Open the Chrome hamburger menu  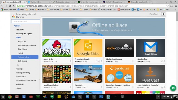[x=176, y=6]
